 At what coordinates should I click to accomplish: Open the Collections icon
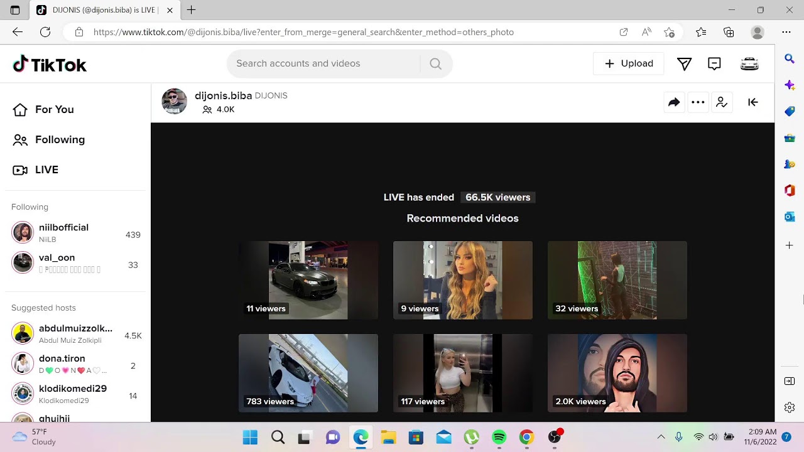pyautogui.click(x=729, y=32)
